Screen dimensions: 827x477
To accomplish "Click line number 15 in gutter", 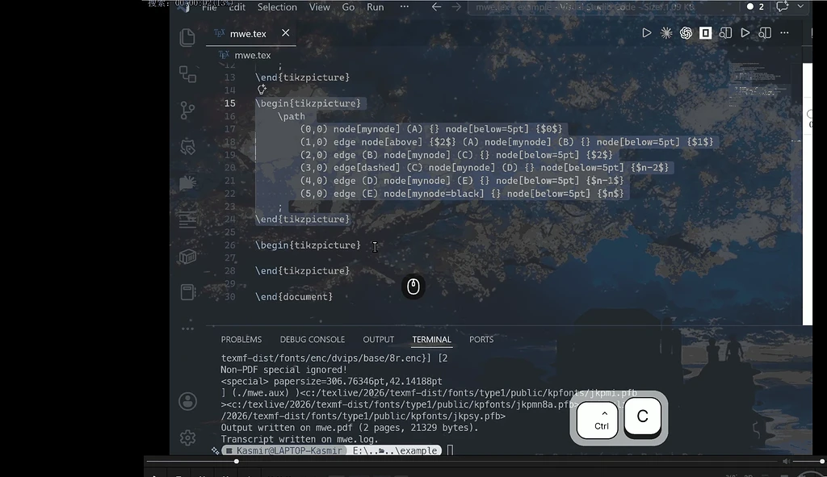I will [x=230, y=103].
